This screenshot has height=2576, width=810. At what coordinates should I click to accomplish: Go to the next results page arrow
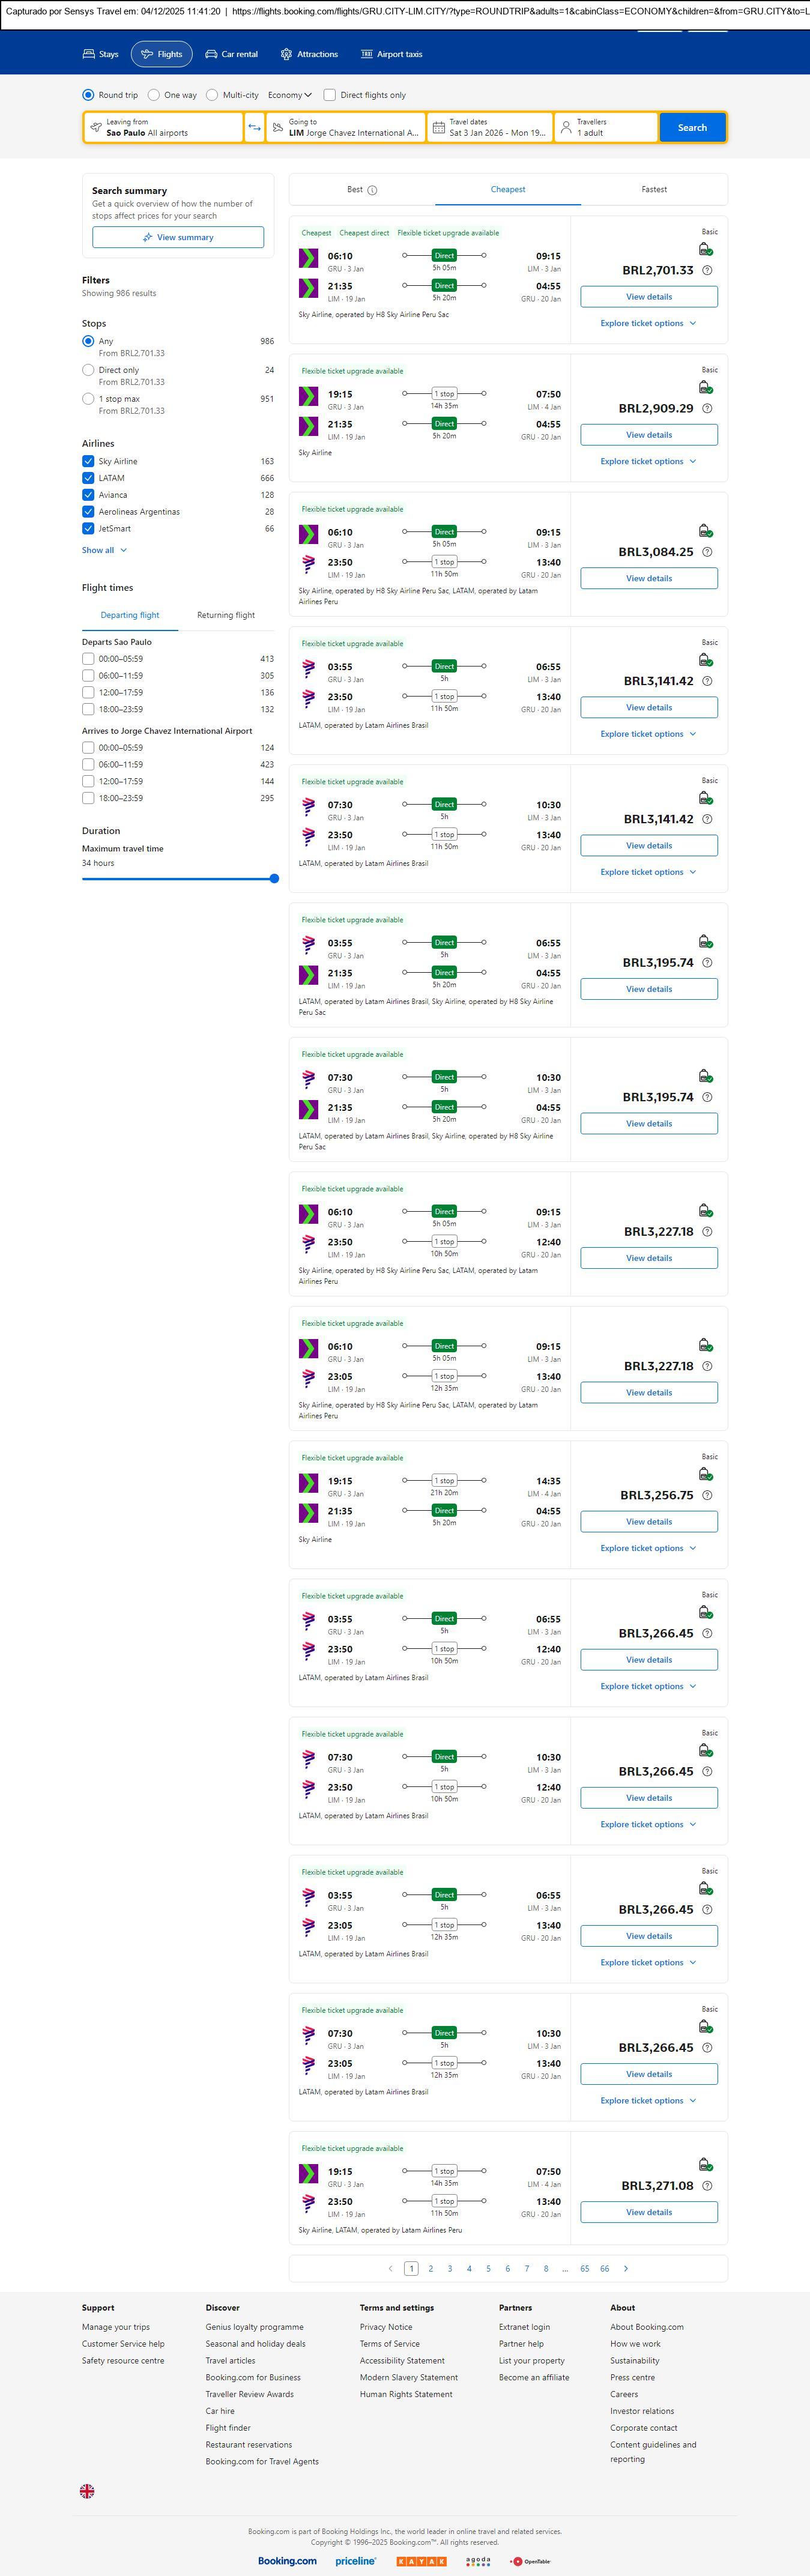pos(626,2268)
